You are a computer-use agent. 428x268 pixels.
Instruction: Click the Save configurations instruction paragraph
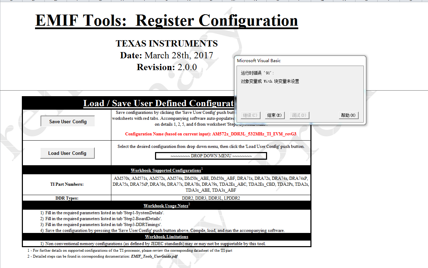click(173, 118)
